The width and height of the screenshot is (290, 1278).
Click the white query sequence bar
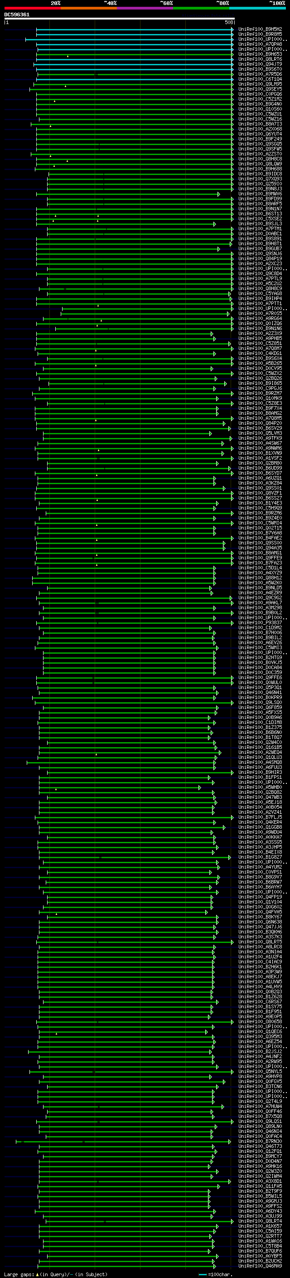click(x=120, y=19)
